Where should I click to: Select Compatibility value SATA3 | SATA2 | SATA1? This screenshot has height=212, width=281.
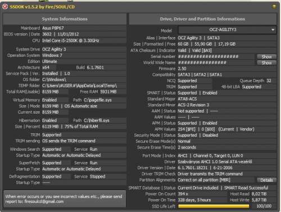tap(200, 75)
